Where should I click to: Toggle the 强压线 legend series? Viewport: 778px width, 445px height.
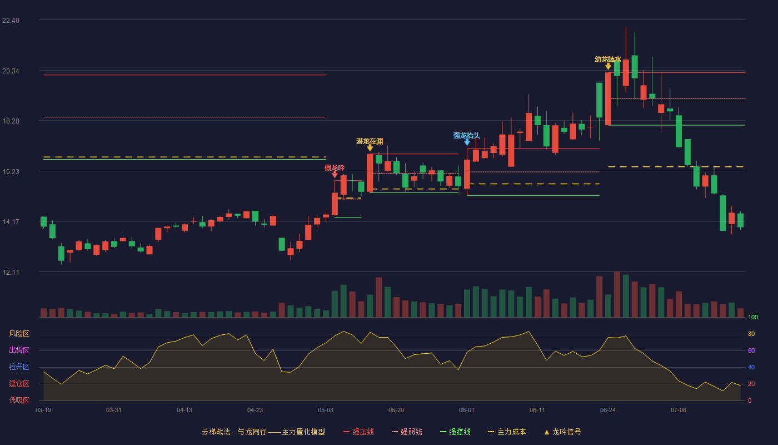(x=358, y=432)
